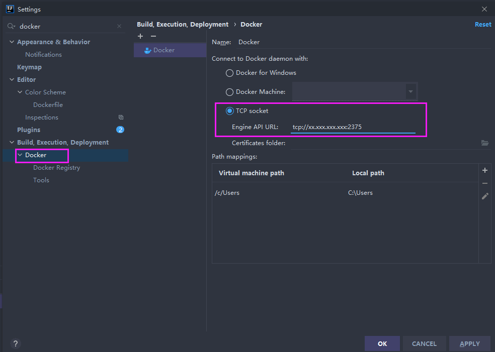Focus the settings search field
Viewport: 495px width, 352px height.
coord(66,27)
